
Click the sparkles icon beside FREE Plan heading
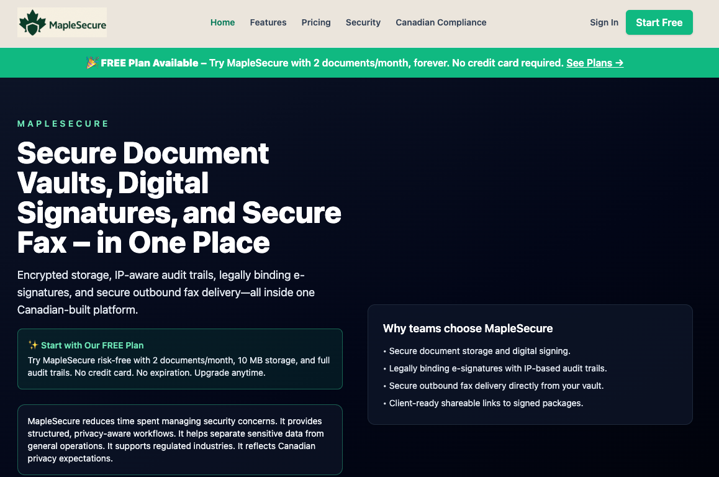[x=32, y=345]
